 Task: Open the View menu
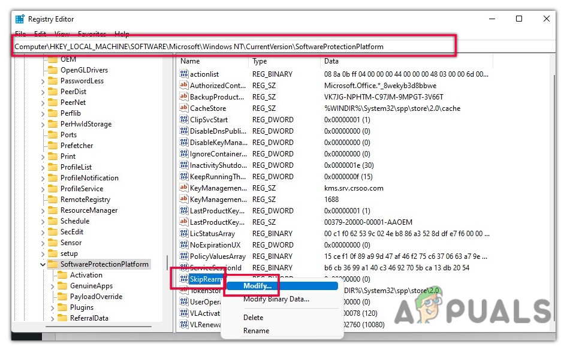pyautogui.click(x=62, y=34)
